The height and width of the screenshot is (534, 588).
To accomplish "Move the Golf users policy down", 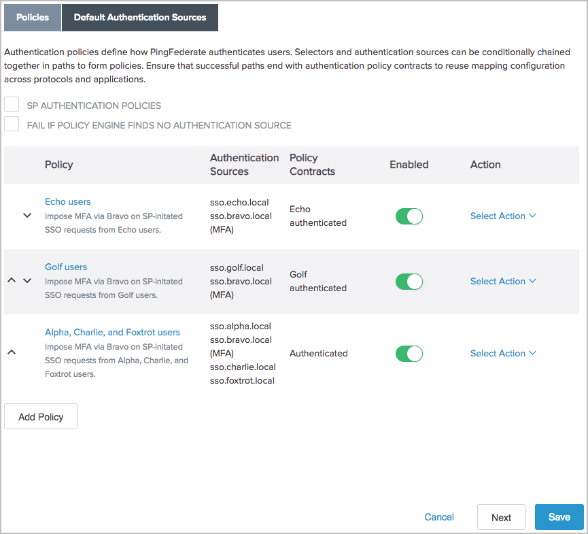I will pos(27,281).
